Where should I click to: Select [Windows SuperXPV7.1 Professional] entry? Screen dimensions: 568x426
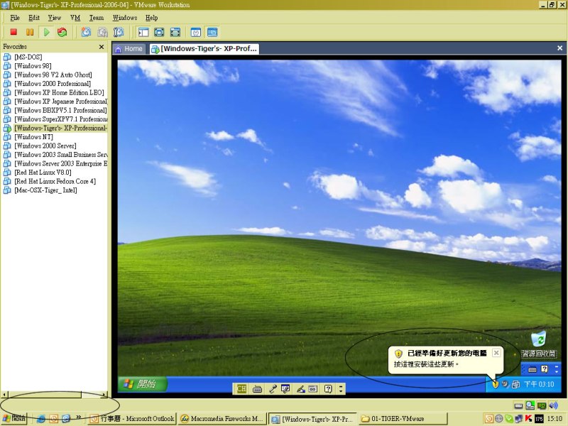[61, 119]
